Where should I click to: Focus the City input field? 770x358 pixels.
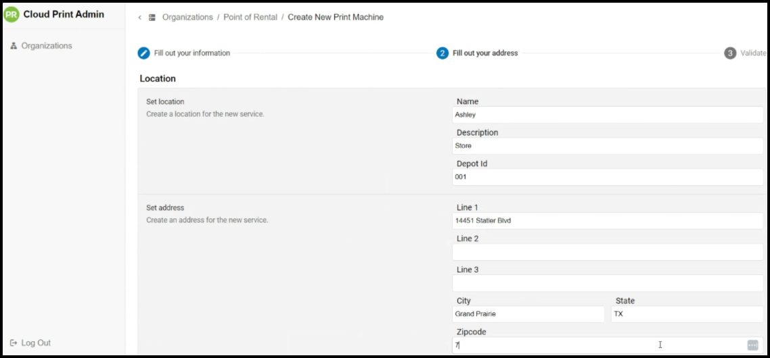click(x=528, y=314)
